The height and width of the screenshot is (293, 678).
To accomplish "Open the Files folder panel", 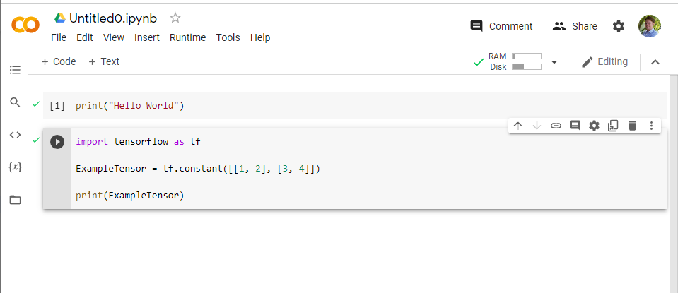I will tap(15, 200).
